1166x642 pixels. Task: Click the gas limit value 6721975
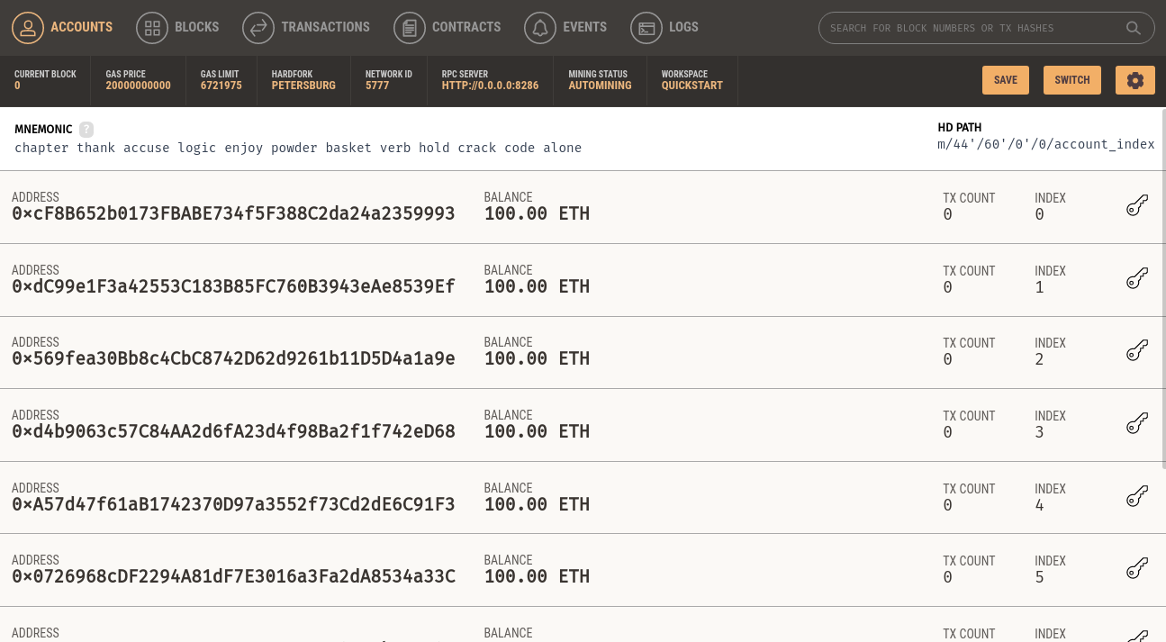pos(221,86)
